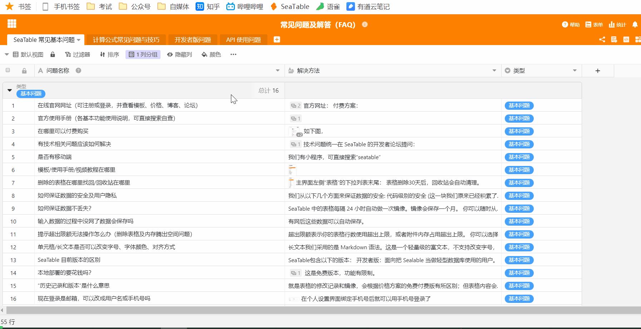
Task: Click the link badge in row 14 解决方法
Action: click(x=295, y=273)
